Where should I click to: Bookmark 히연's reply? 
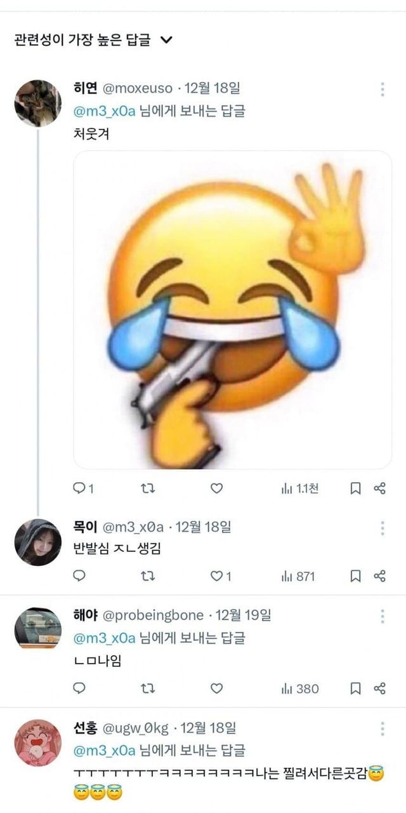pos(356,488)
